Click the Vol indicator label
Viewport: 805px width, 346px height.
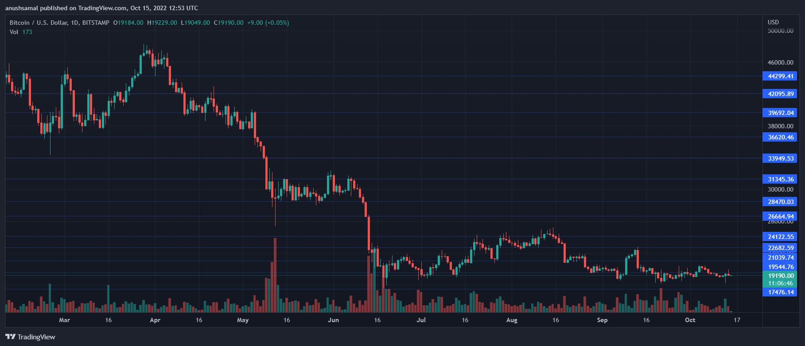(x=14, y=32)
